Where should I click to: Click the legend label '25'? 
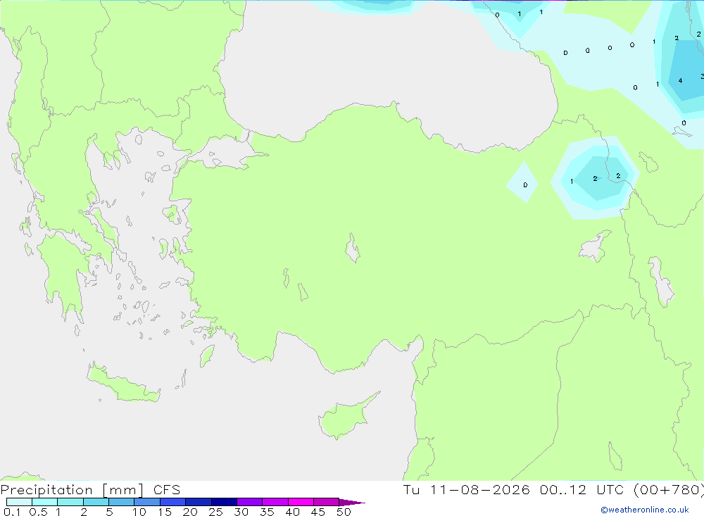pos(216,512)
